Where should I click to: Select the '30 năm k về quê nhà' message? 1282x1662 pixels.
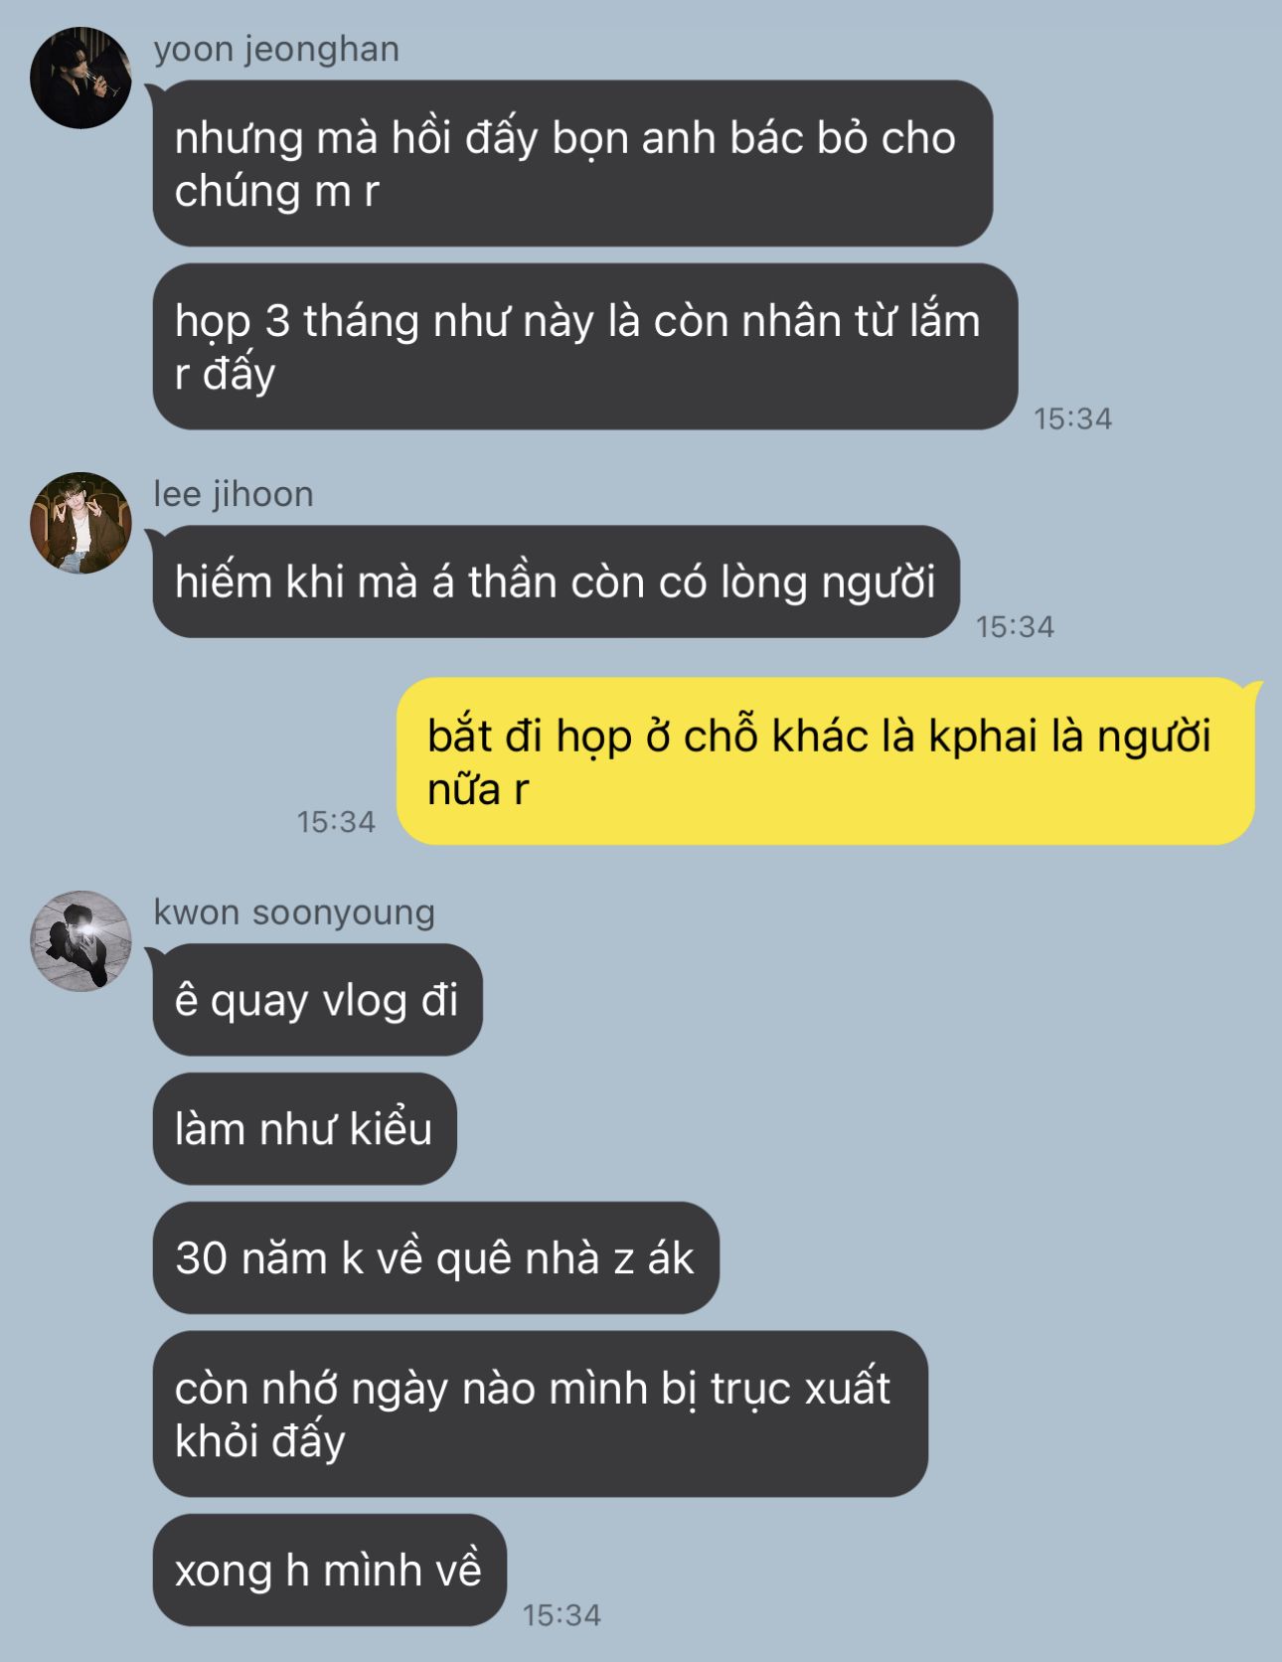[x=435, y=1258]
